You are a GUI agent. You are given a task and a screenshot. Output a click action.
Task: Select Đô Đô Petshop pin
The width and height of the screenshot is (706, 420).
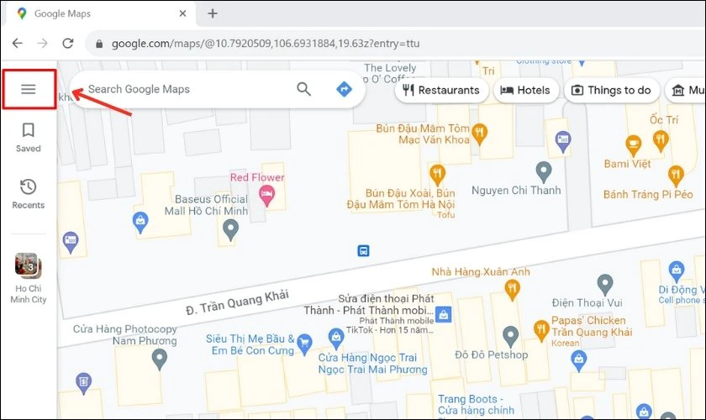click(510, 337)
